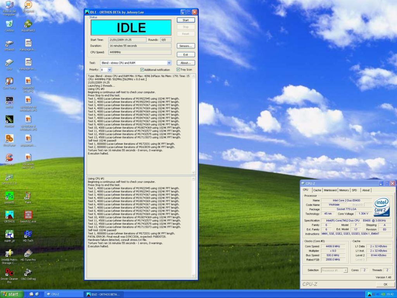Launch the Driver Cleaner Pro shortcut
397x298 pixels.
(x=9, y=276)
